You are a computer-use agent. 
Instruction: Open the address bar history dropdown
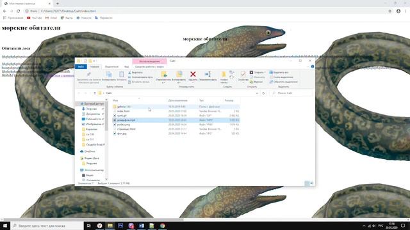257,93
